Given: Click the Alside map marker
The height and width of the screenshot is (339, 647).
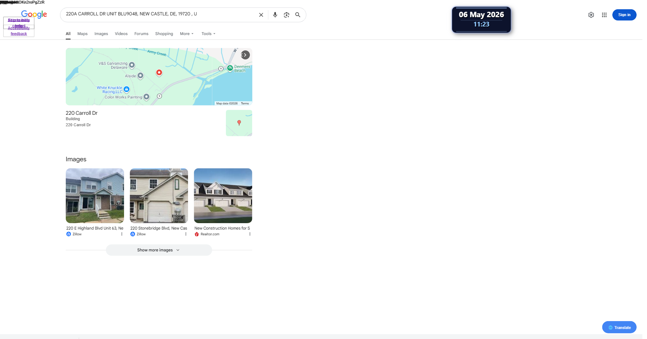Looking at the screenshot, I should (140, 75).
